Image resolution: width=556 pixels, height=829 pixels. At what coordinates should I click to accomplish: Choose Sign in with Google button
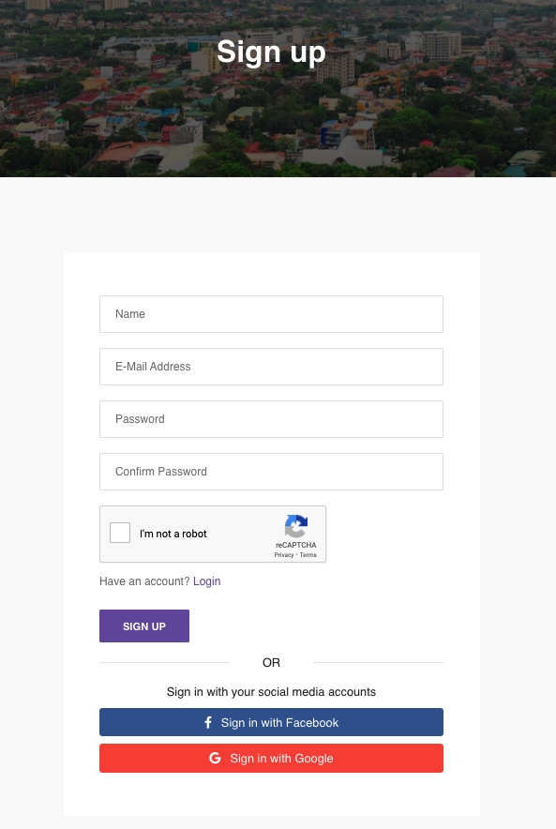pos(271,758)
